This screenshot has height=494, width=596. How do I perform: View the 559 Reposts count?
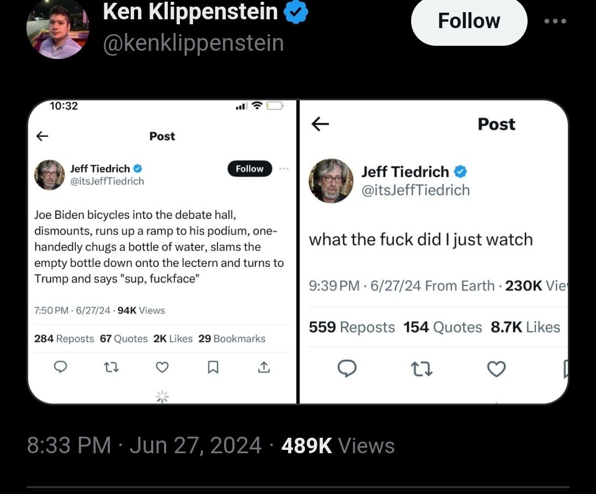point(352,327)
